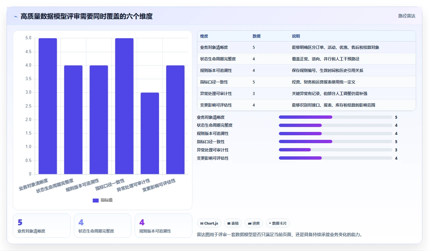Select the Chart.js chip

pos(209,223)
